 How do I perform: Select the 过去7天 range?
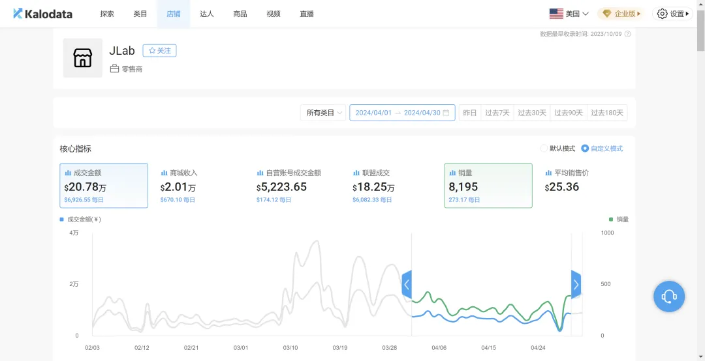497,113
